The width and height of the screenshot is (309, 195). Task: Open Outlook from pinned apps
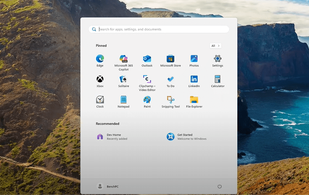coord(147,59)
